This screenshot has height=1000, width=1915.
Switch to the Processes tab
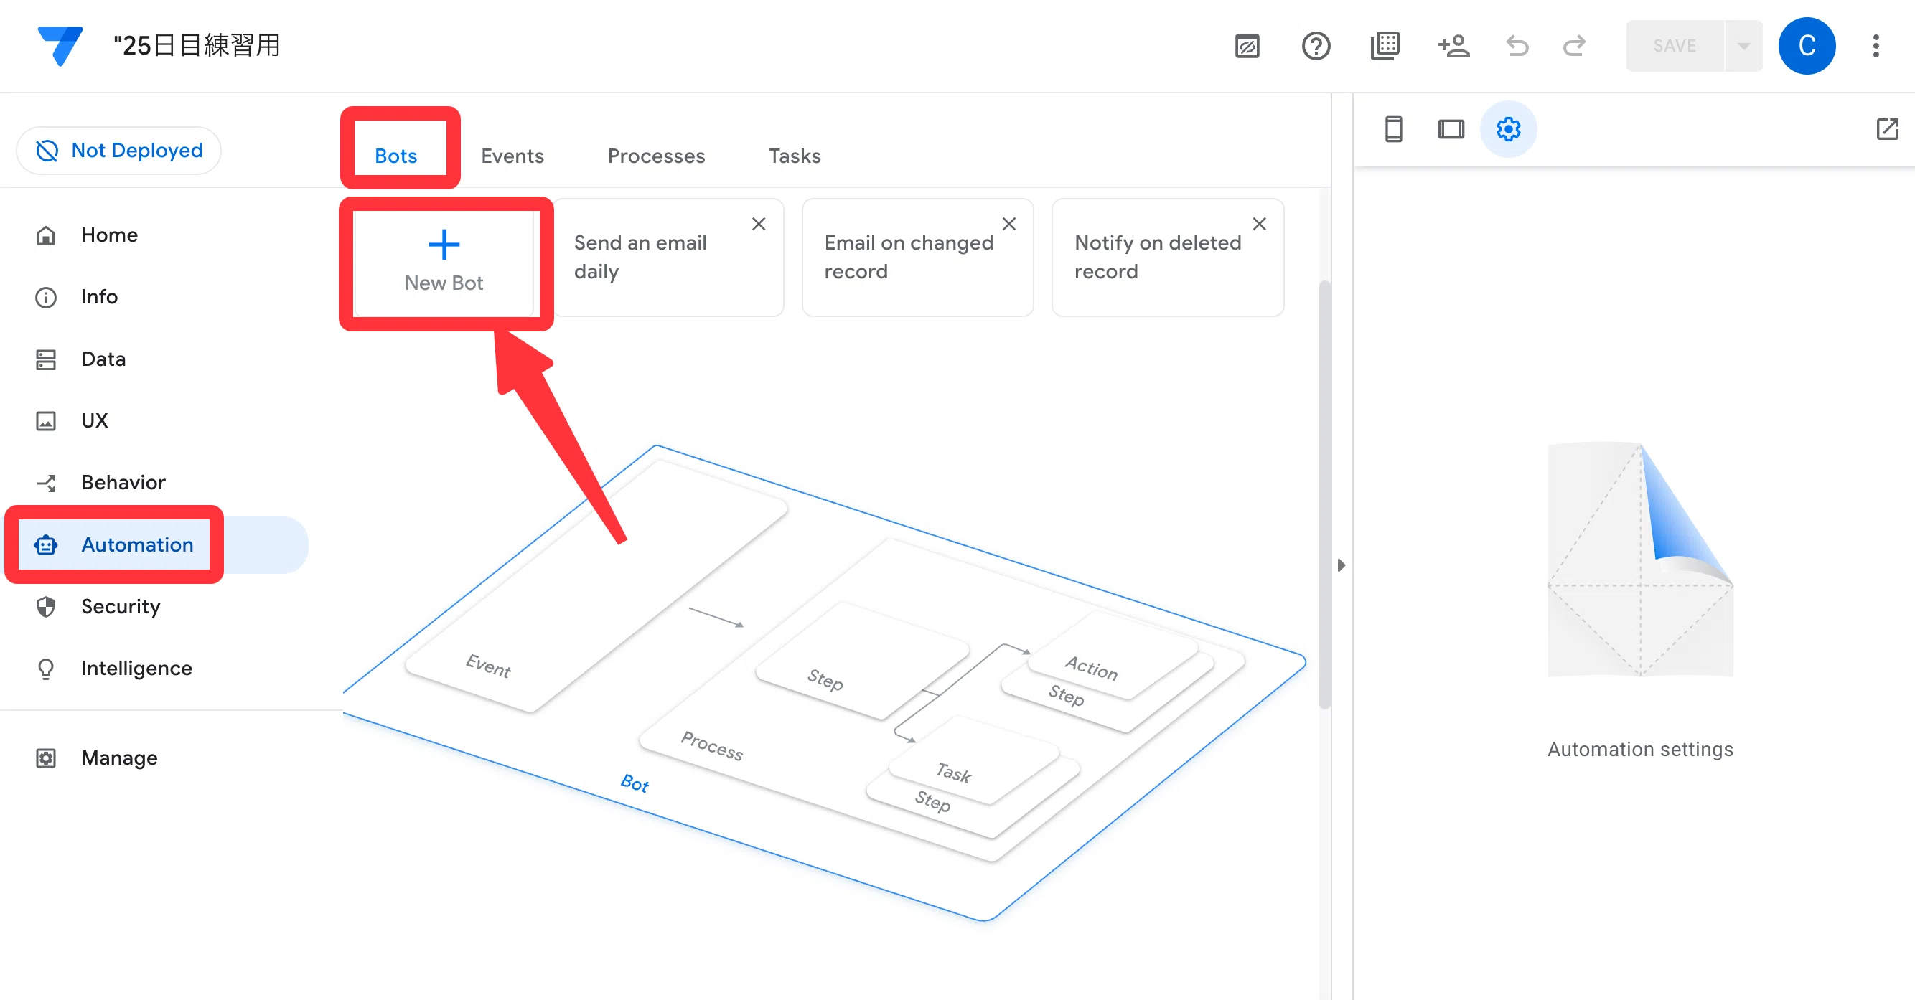657,156
